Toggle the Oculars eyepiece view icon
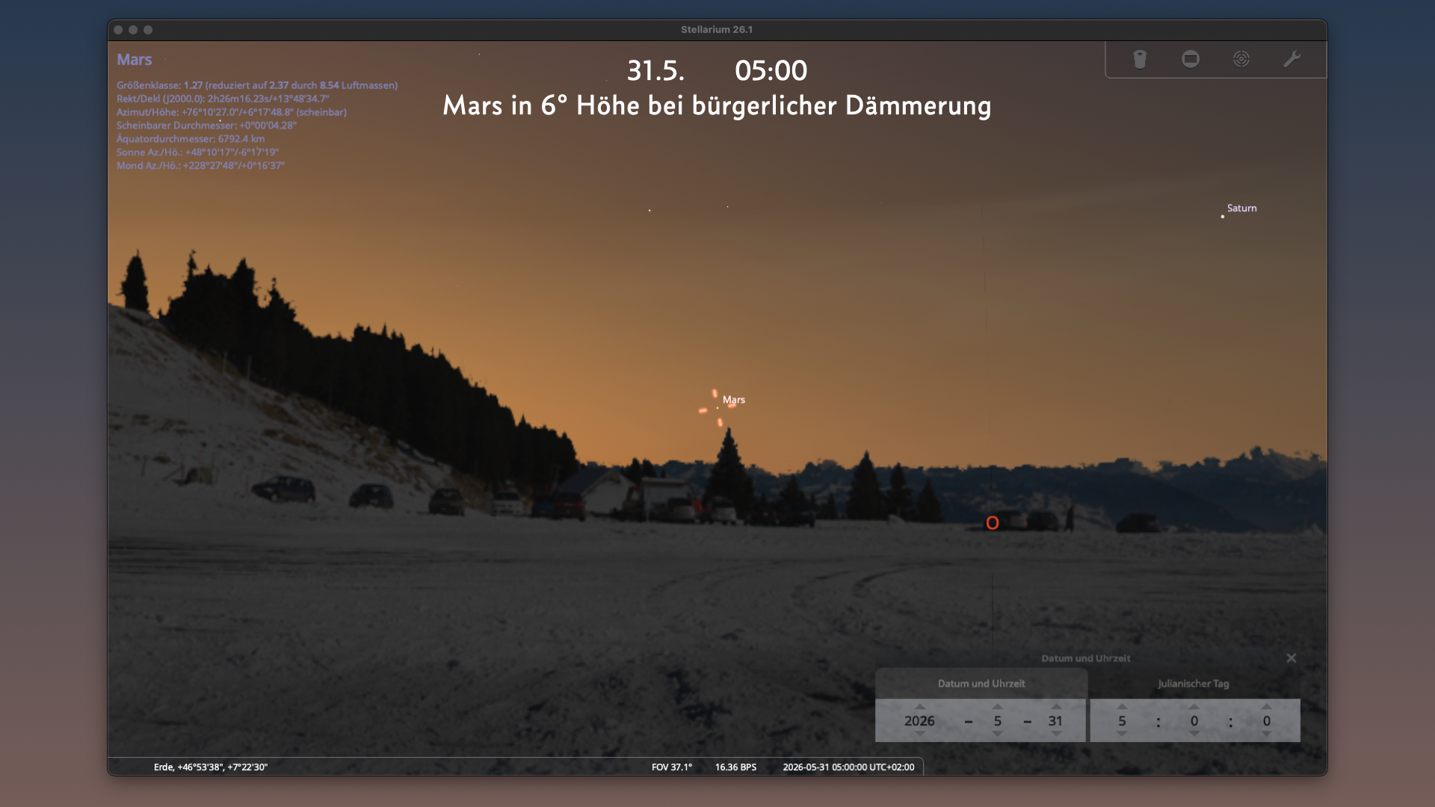Viewport: 1435px width, 807px height. coord(1140,59)
